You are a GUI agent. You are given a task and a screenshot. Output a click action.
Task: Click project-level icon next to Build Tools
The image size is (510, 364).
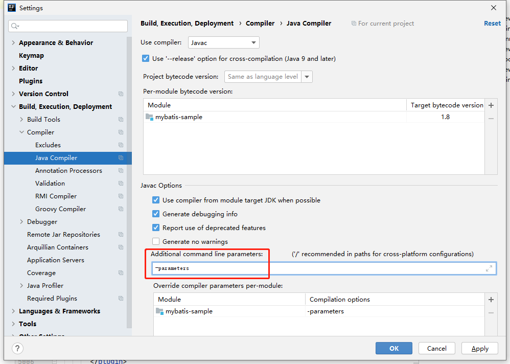121,120
